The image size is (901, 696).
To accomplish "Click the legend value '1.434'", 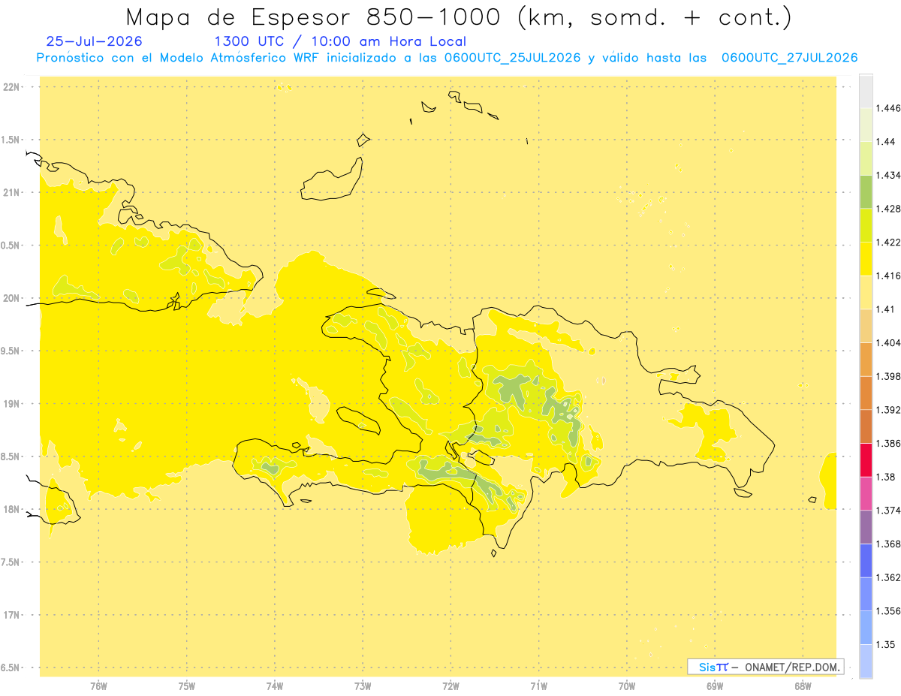I will point(888,176).
